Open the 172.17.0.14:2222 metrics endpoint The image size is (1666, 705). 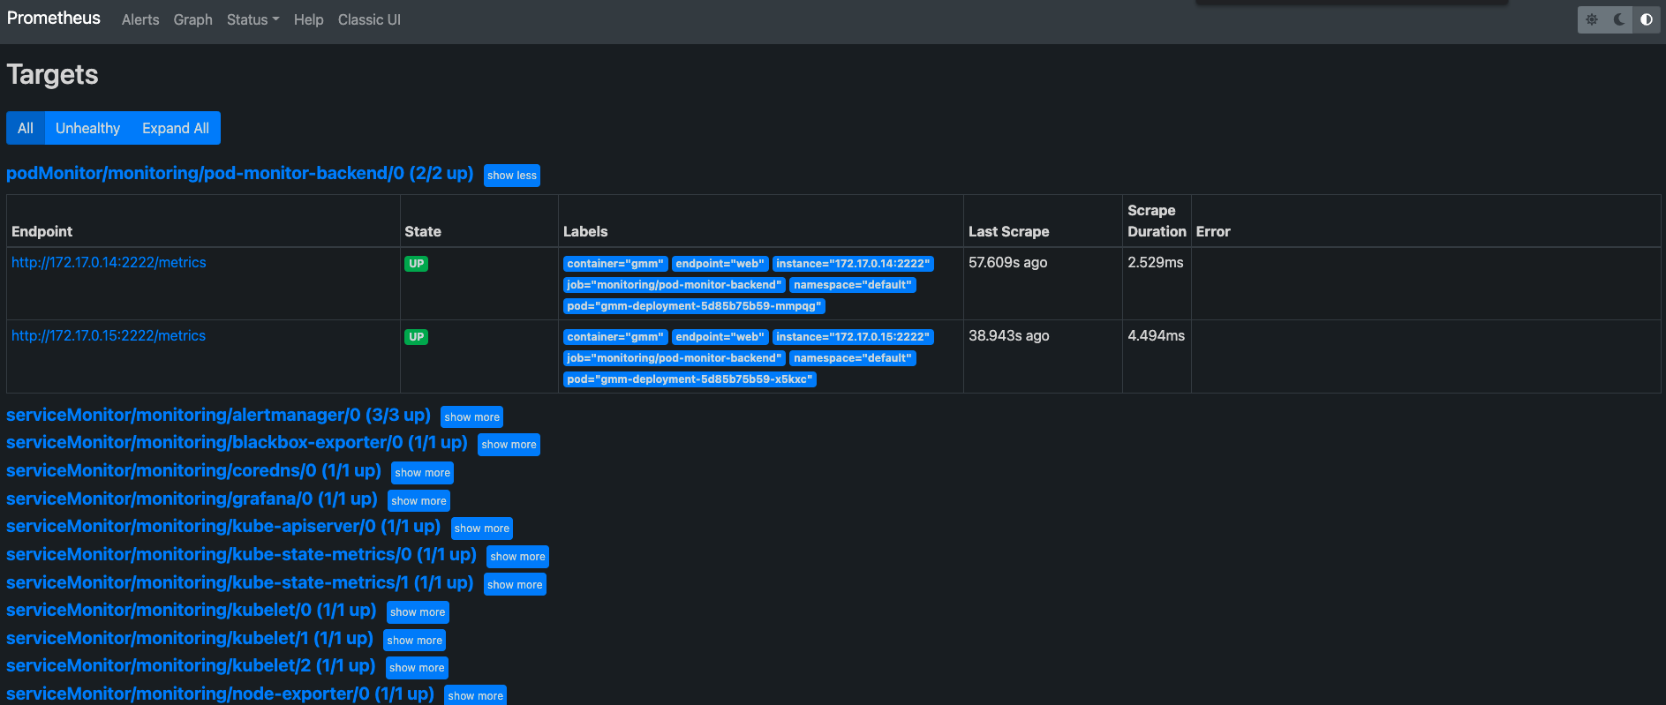point(109,263)
